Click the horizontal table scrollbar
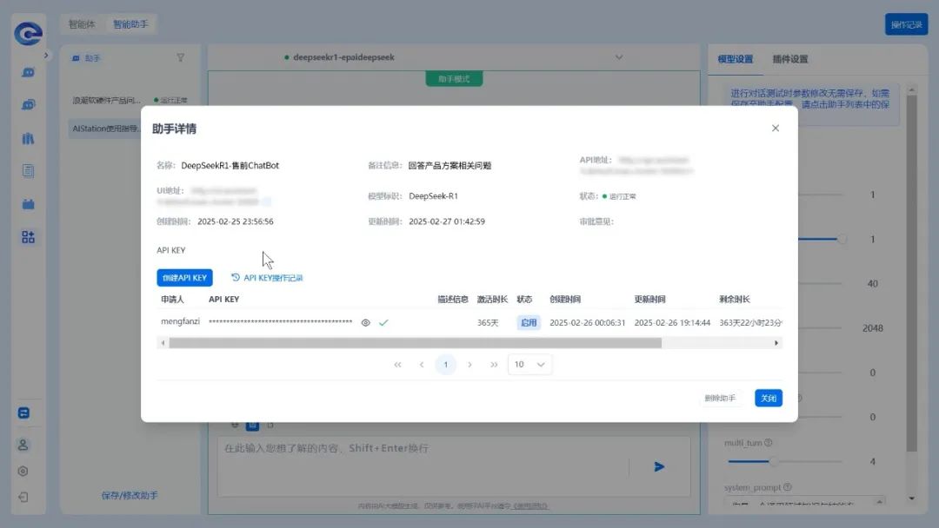The width and height of the screenshot is (939, 528). pos(415,343)
